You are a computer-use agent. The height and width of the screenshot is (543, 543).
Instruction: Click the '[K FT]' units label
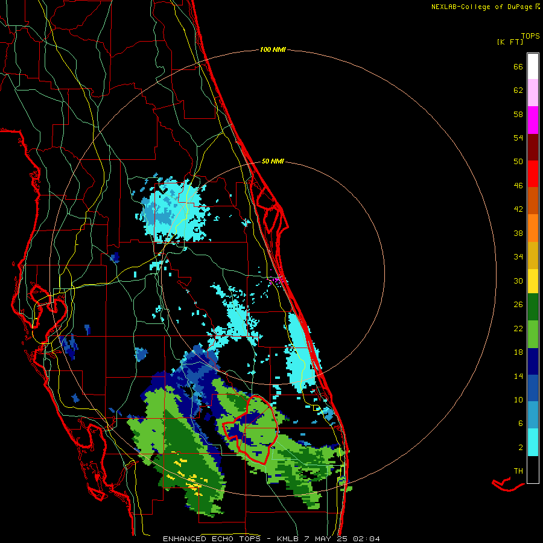click(x=510, y=42)
